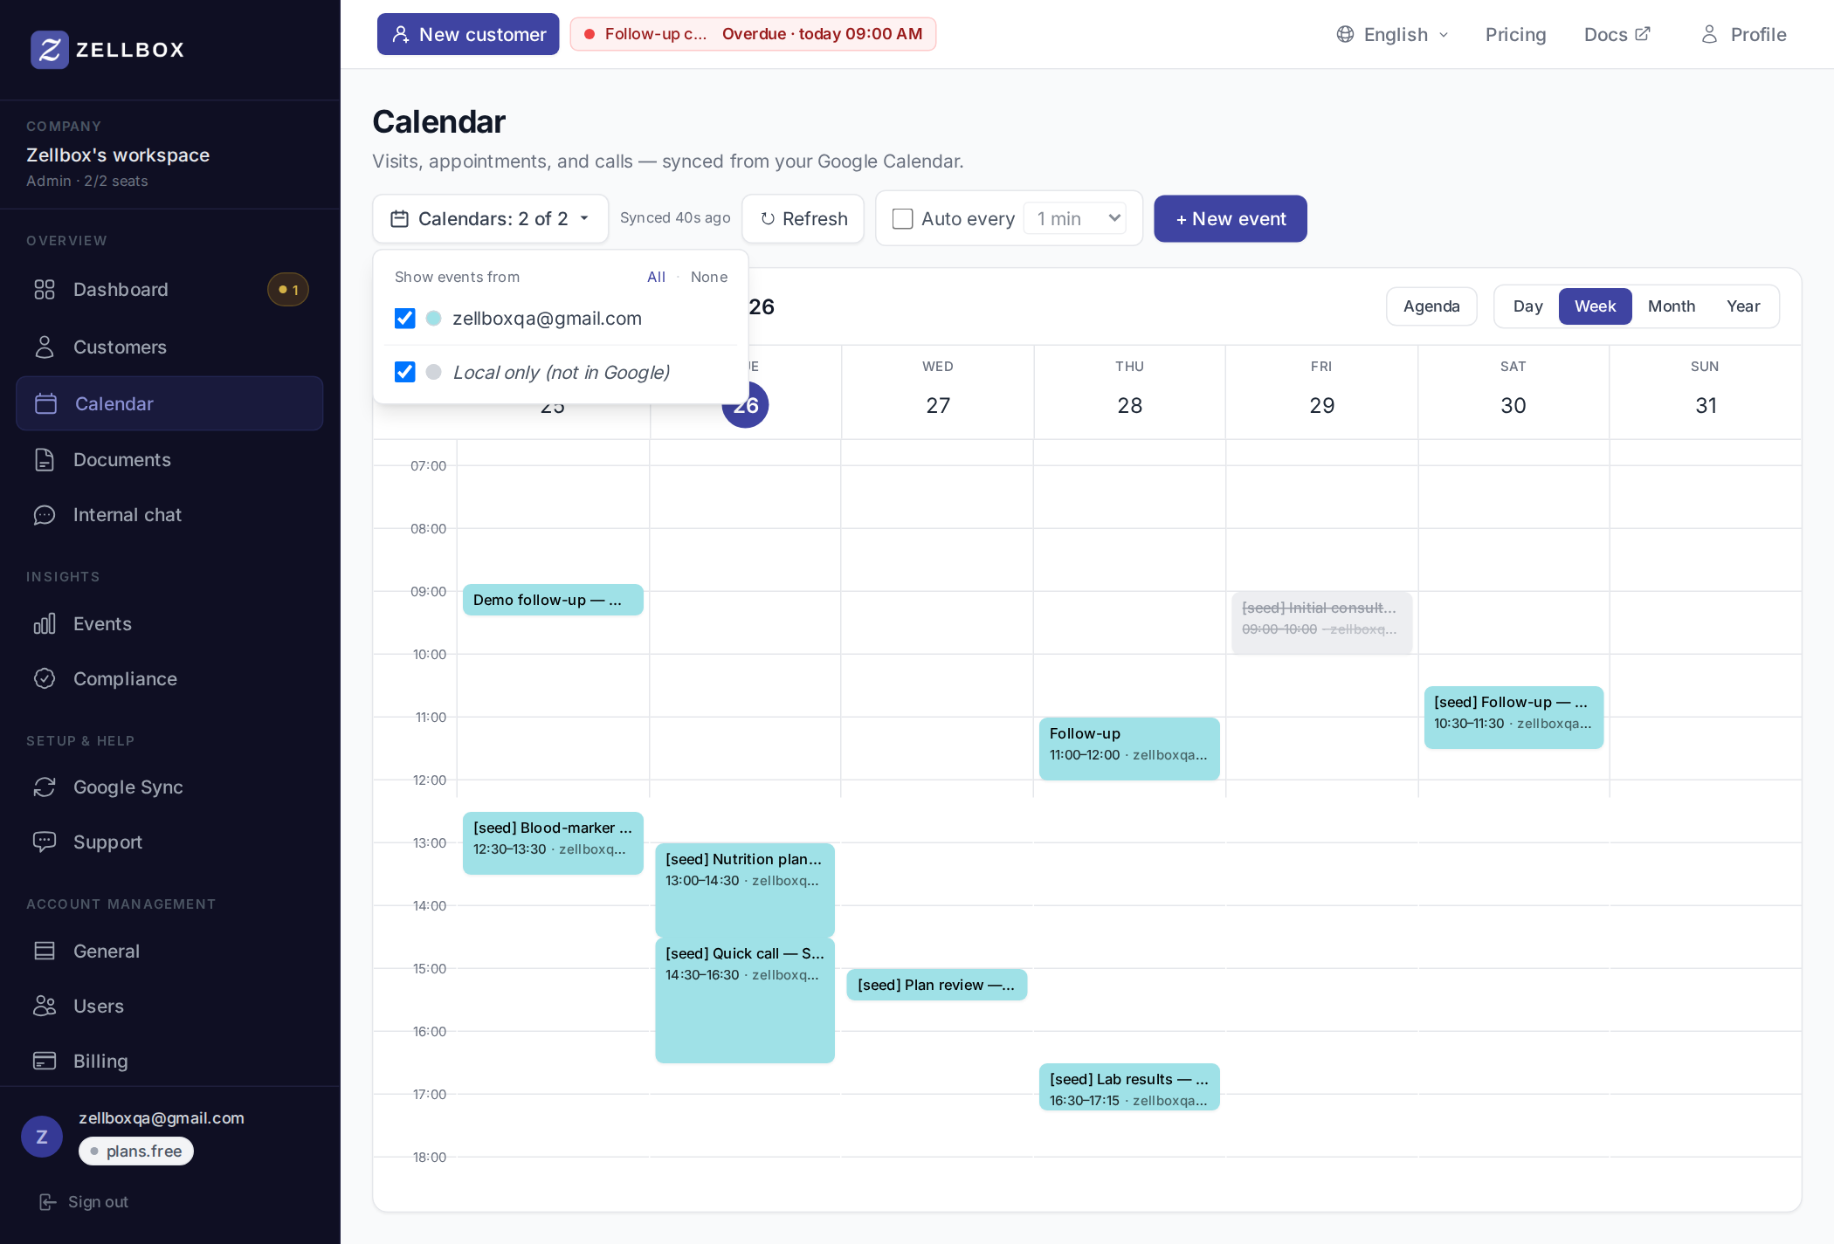
Task: Click the General settings icon
Action: click(45, 952)
